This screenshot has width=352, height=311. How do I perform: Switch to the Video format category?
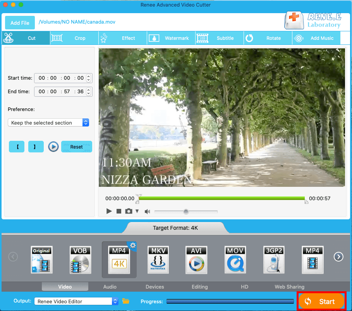coord(65,287)
